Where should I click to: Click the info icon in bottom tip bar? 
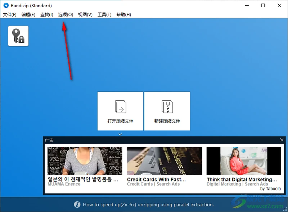77,204
